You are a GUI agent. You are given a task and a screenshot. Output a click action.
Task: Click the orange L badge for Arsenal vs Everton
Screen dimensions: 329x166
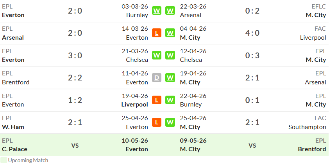157,33
